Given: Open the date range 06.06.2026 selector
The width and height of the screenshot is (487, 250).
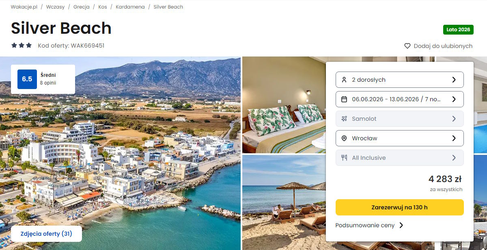Looking at the screenshot, I should click(x=399, y=99).
